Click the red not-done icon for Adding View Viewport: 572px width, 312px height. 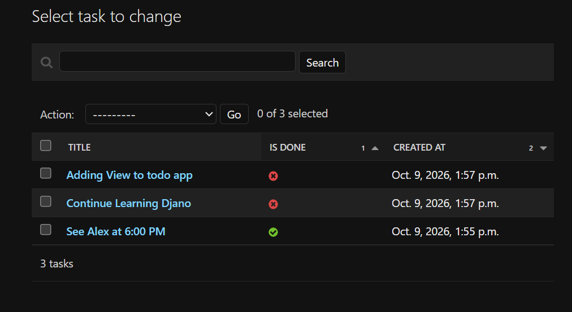tap(273, 176)
